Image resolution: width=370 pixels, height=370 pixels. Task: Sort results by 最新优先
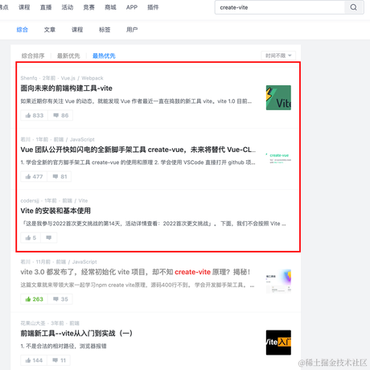click(68, 55)
